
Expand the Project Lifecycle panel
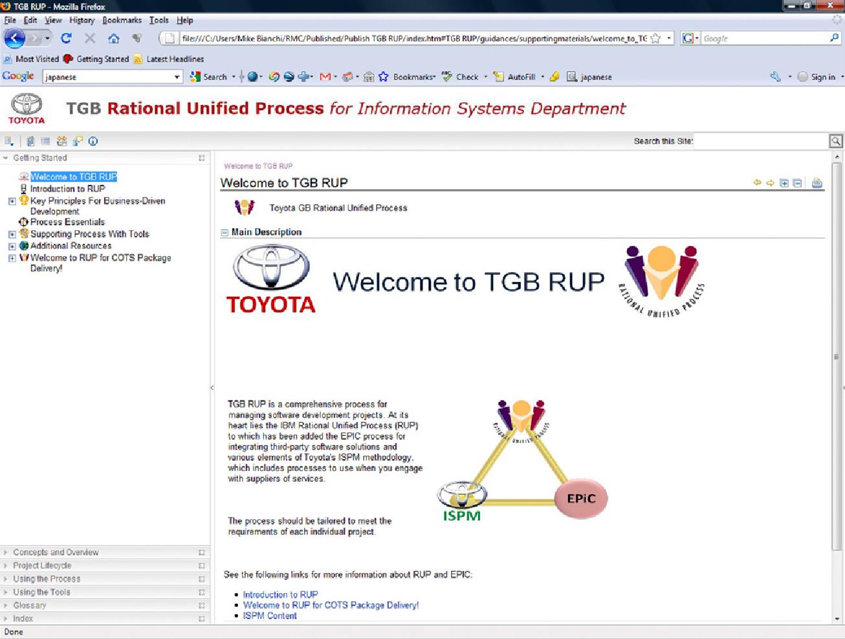(105, 566)
